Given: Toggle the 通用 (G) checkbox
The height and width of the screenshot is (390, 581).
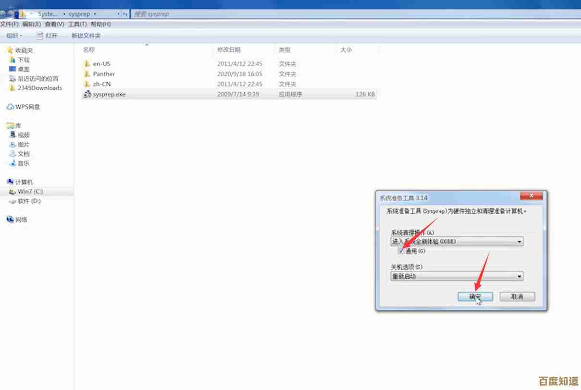Looking at the screenshot, I should (x=401, y=251).
